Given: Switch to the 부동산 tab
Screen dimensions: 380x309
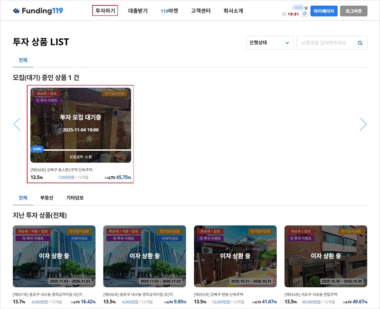Looking at the screenshot, I should [47, 198].
